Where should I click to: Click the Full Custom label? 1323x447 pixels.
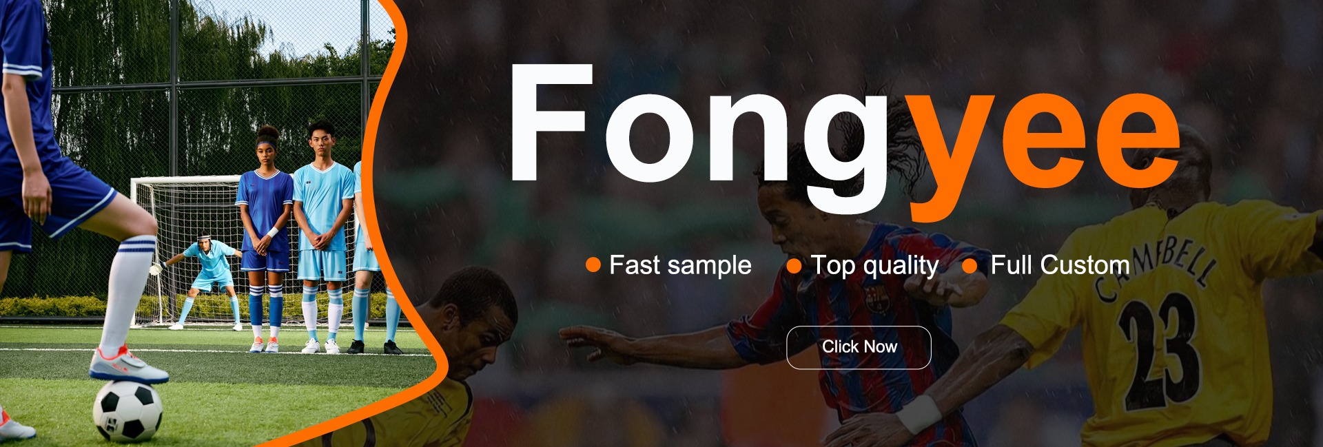click(1060, 265)
